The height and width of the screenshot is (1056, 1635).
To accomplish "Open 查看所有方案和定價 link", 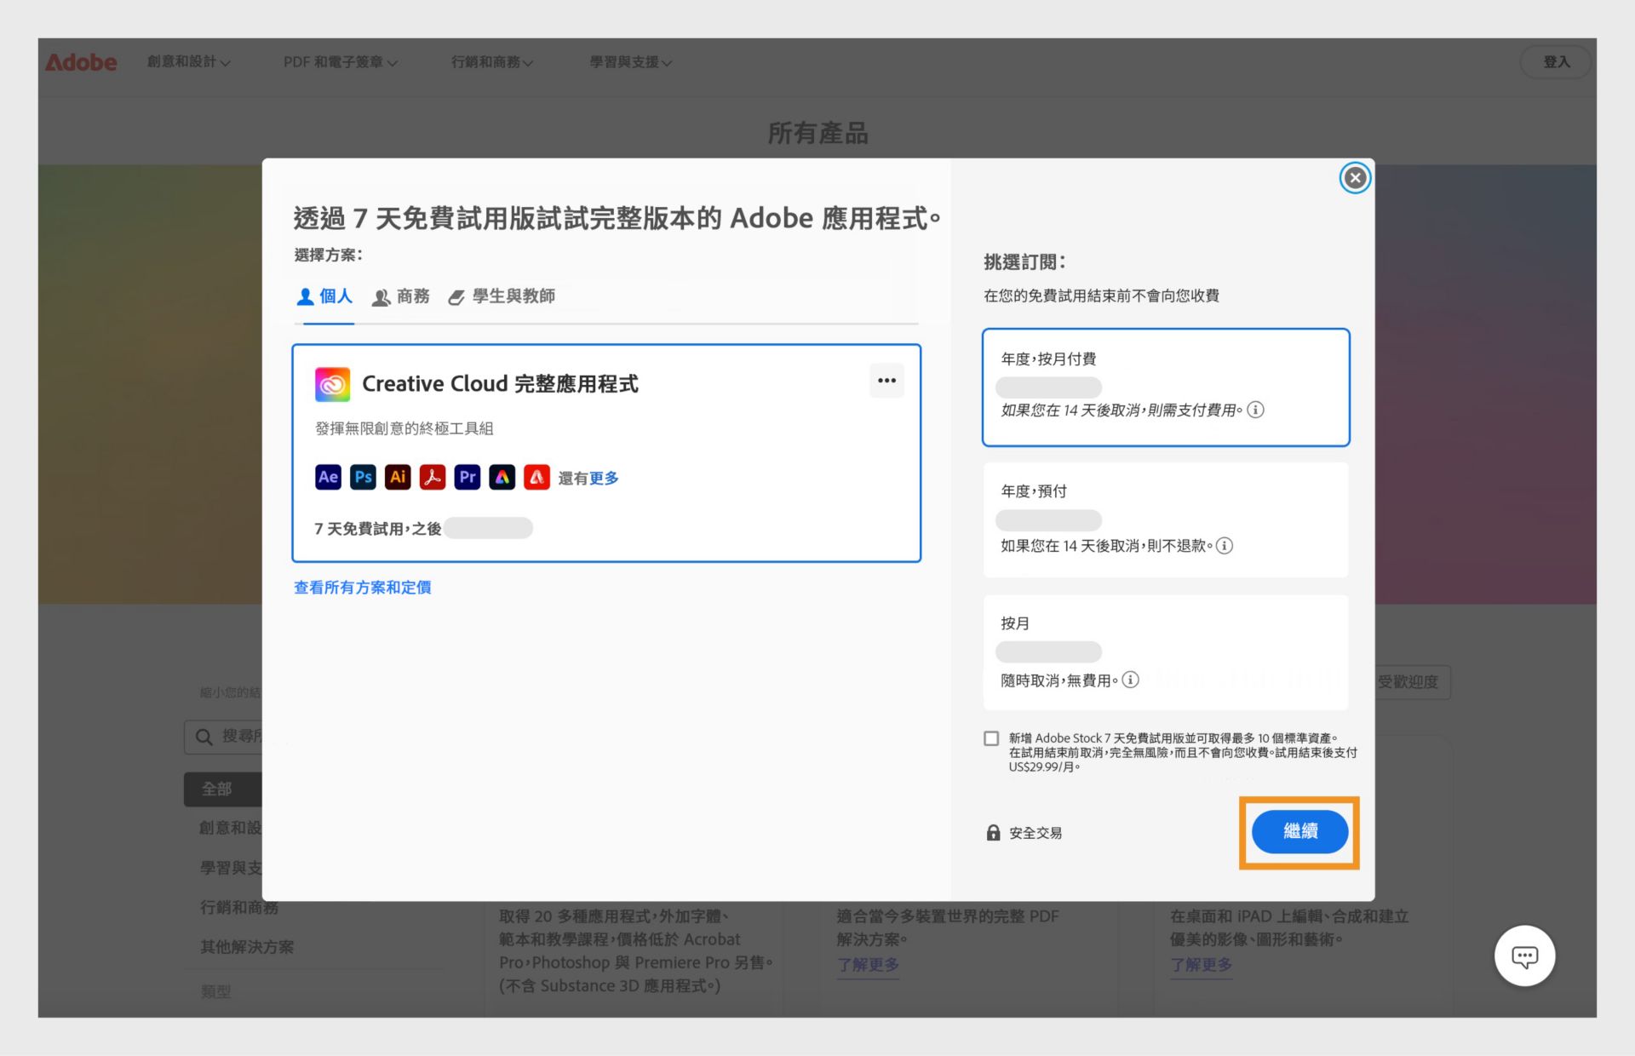I will point(363,588).
